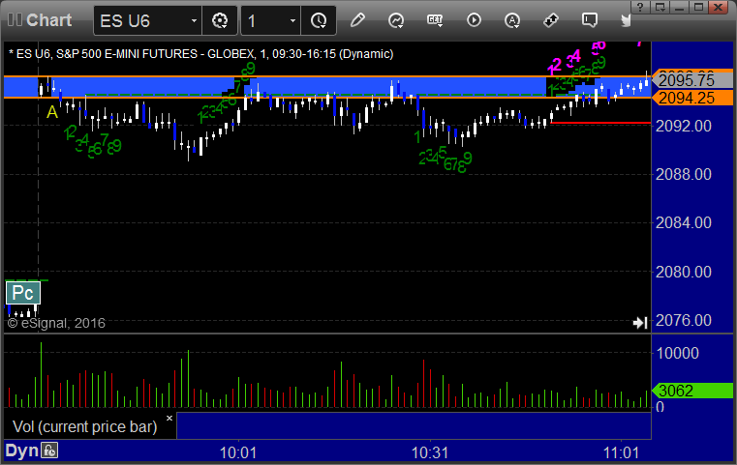737x465 pixels.
Task: Open the studies chart icon menu
Action: 396,20
